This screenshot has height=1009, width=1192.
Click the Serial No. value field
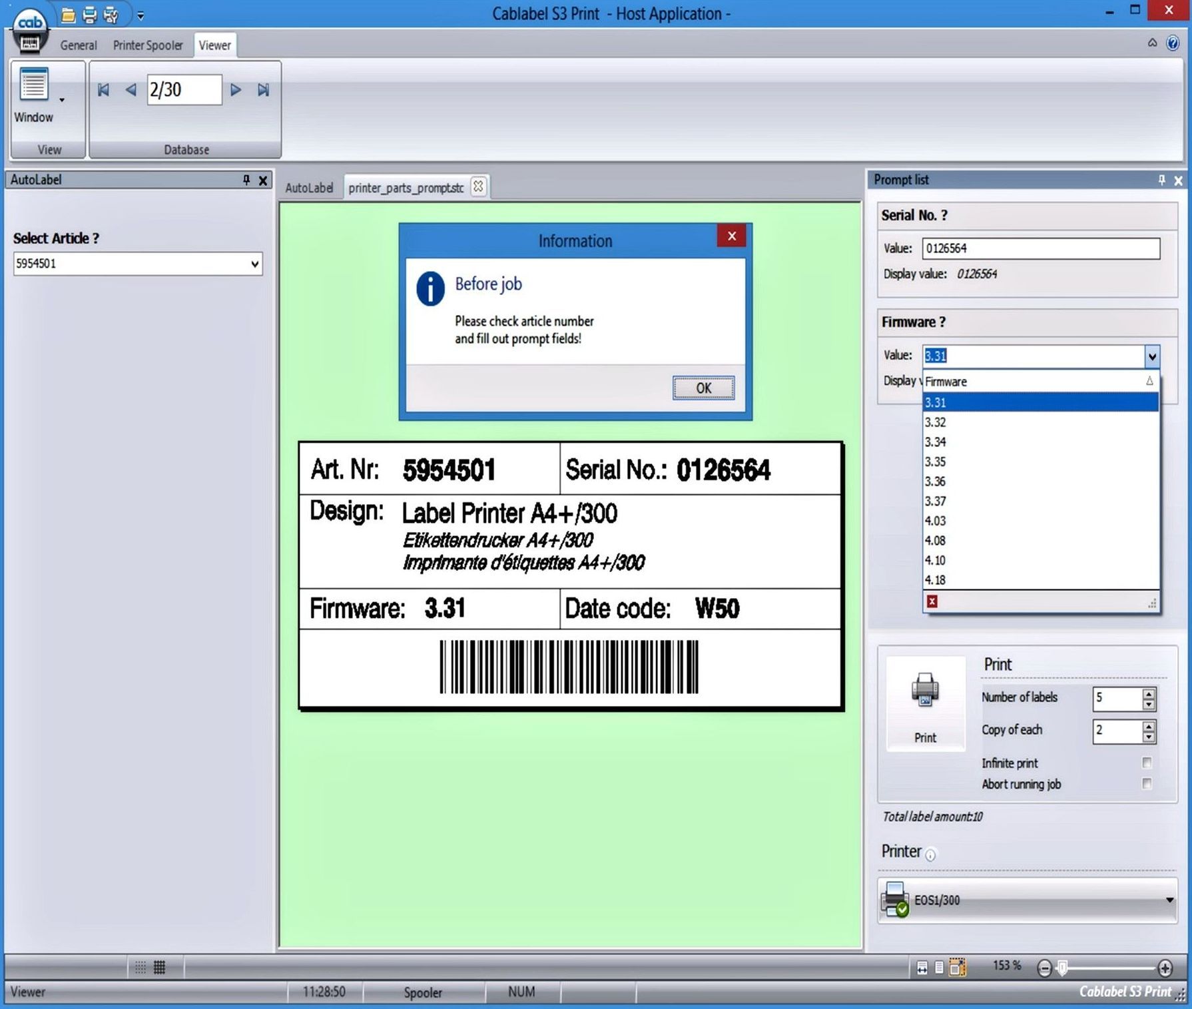coord(1040,248)
